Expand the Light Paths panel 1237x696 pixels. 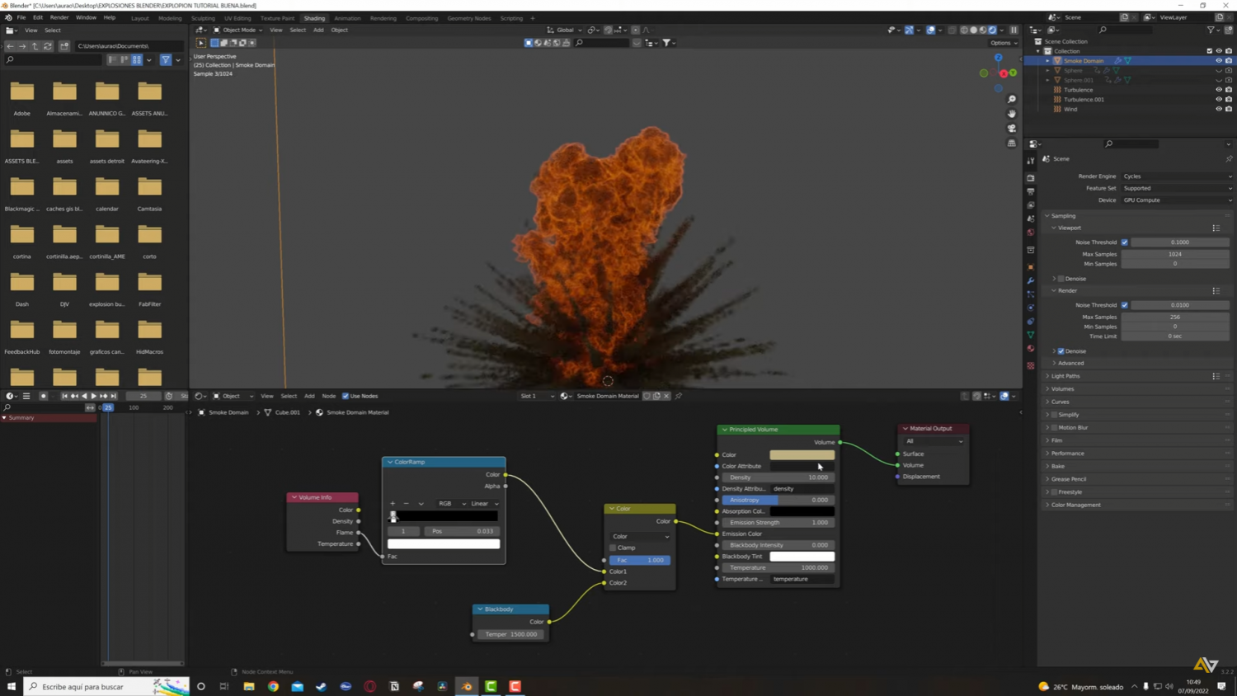[x=1065, y=376]
